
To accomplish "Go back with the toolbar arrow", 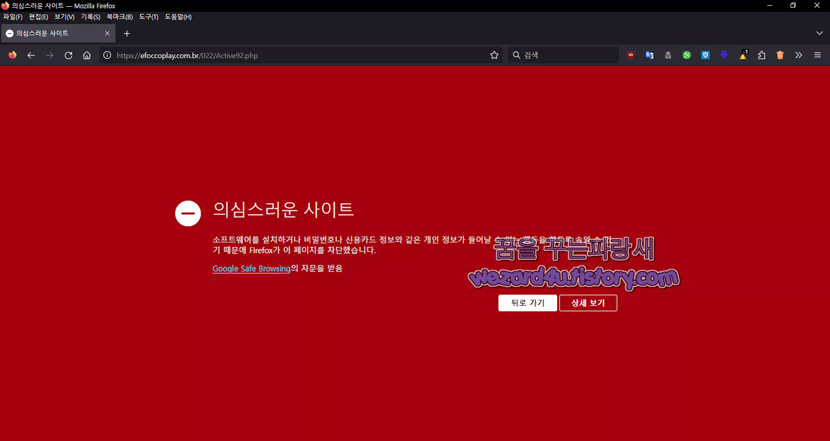I will [31, 55].
